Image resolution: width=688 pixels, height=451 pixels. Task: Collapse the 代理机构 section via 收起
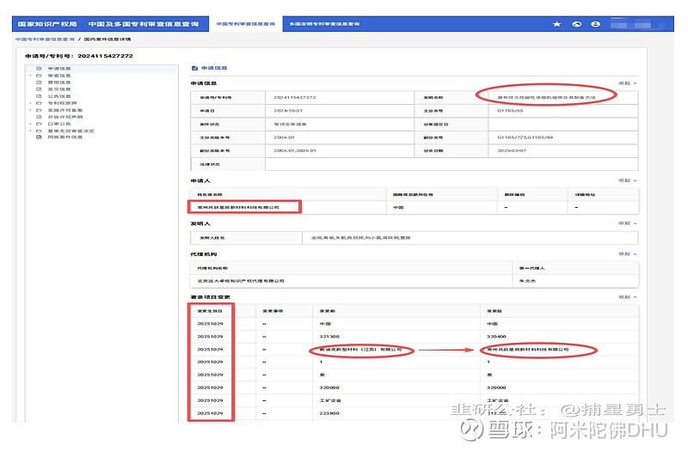(628, 254)
